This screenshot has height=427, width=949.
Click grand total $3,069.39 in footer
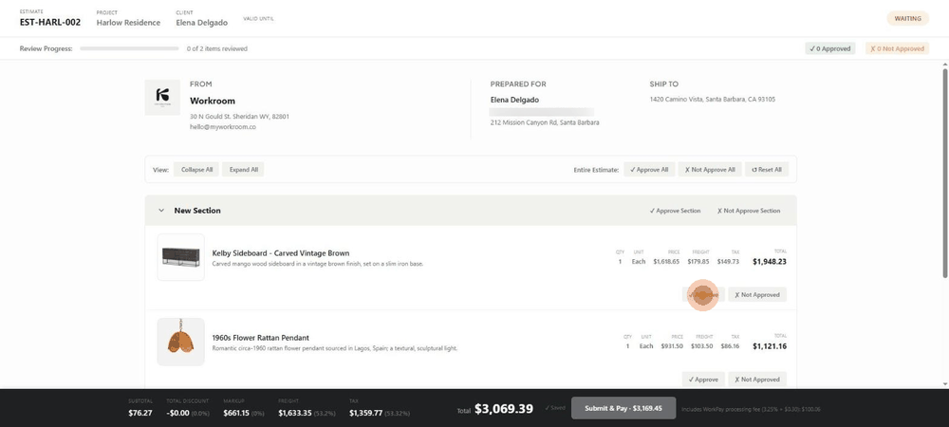(504, 409)
